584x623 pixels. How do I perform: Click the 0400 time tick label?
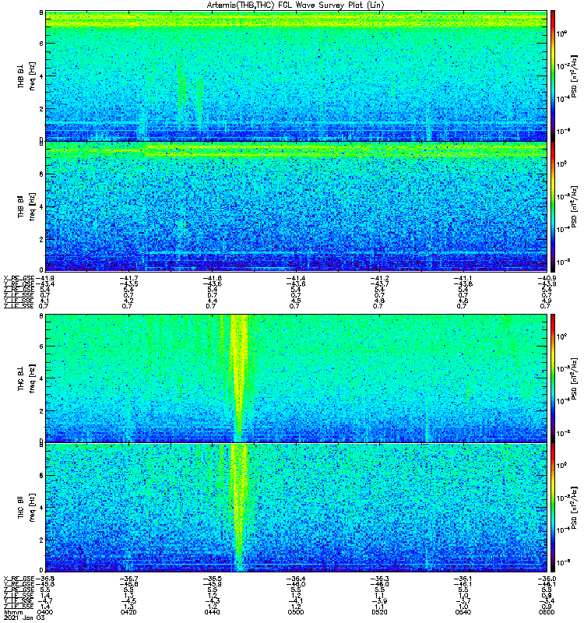pyautogui.click(x=44, y=612)
